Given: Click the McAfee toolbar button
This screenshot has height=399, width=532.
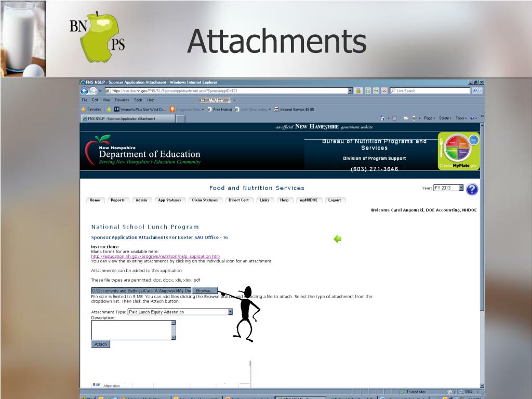Looking at the screenshot, I should click(x=215, y=100).
